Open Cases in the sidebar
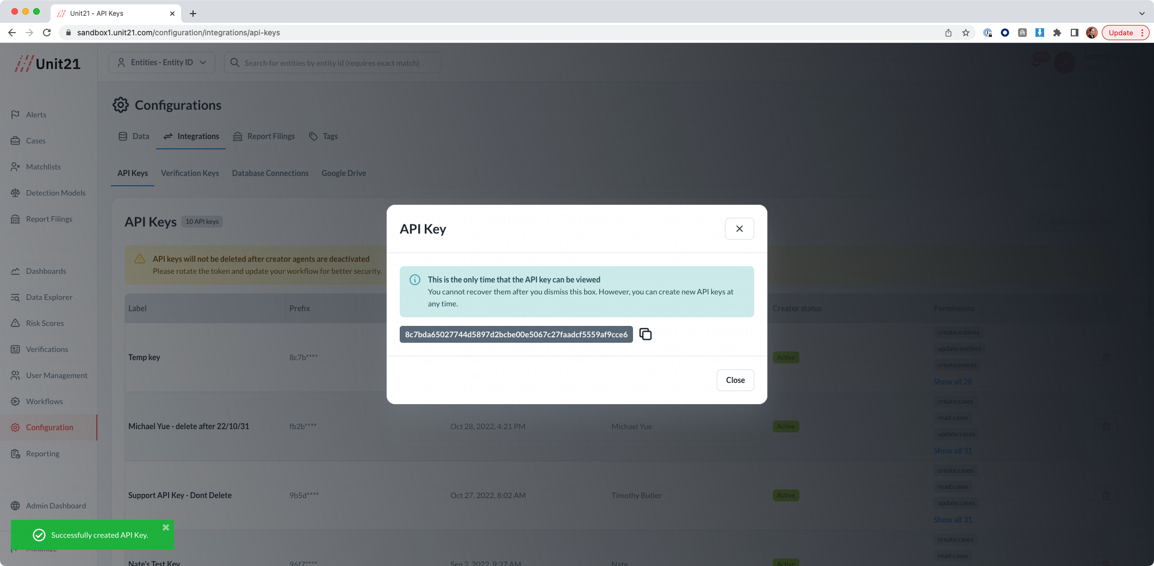This screenshot has height=566, width=1154. point(36,141)
